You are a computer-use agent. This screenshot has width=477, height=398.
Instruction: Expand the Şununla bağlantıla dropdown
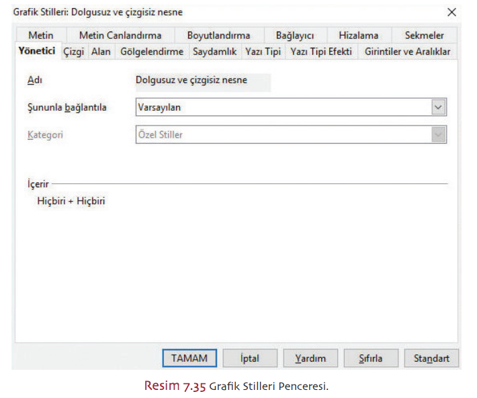coord(438,107)
